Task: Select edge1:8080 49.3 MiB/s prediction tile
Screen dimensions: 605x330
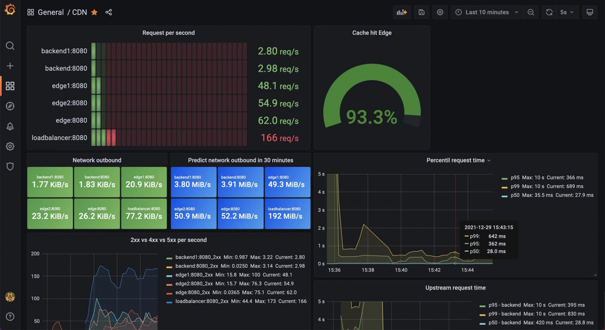Action: tap(287, 182)
